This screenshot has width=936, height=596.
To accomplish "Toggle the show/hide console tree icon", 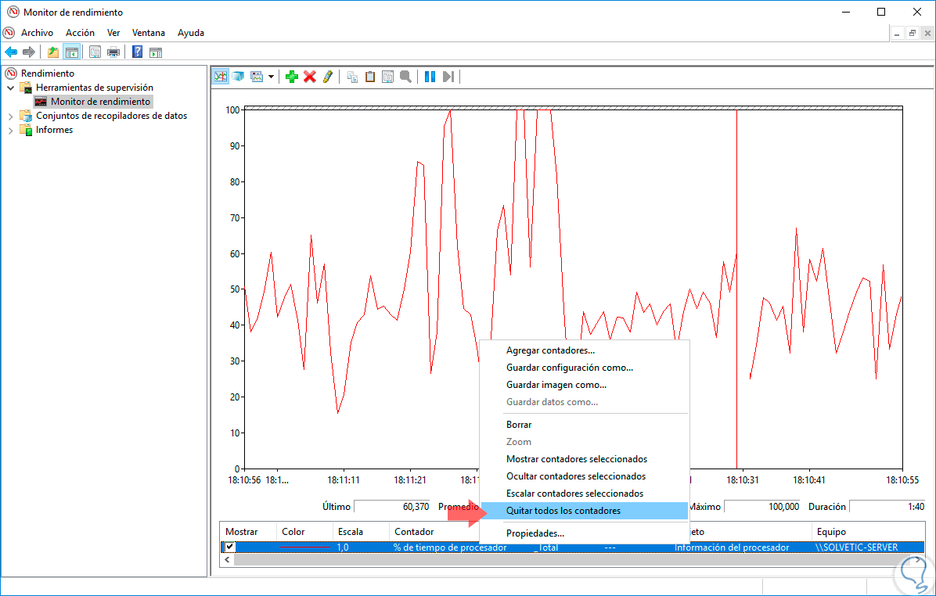I will click(x=72, y=52).
